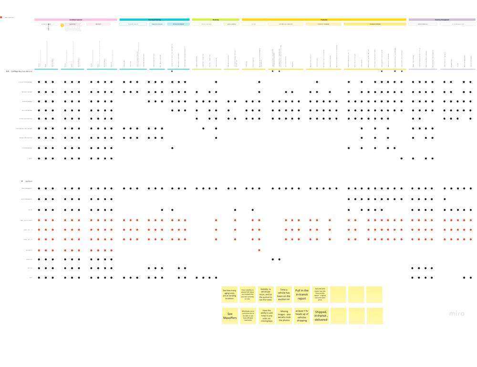477x367 pixels.
Task: Click the icon next to System heading
Action: click(x=22, y=182)
